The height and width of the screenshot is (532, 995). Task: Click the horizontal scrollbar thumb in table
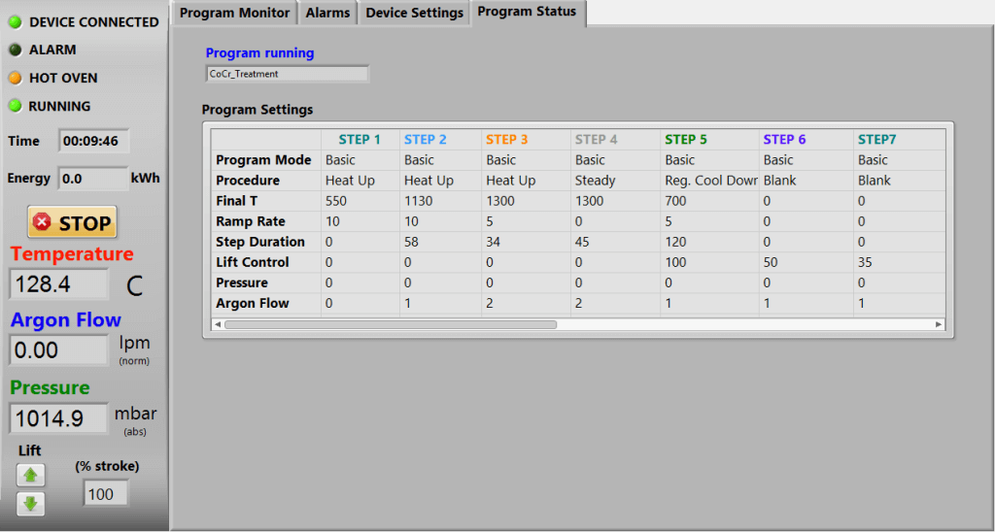click(x=390, y=325)
